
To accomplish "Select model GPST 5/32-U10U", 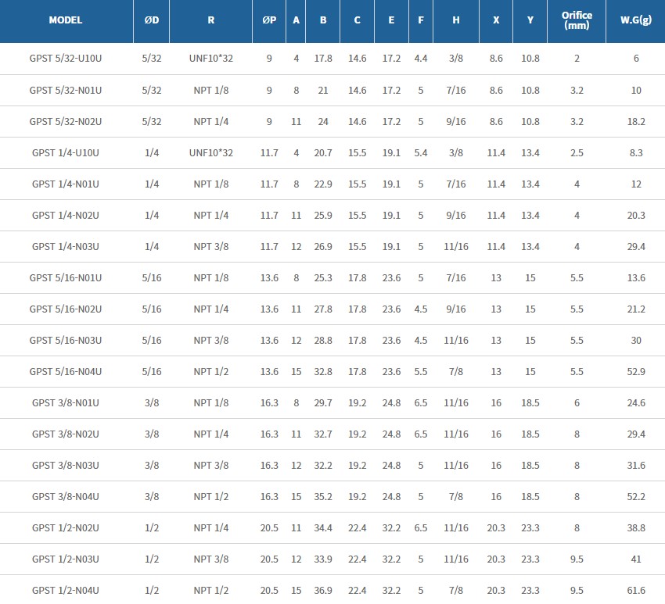I will 66,59.
